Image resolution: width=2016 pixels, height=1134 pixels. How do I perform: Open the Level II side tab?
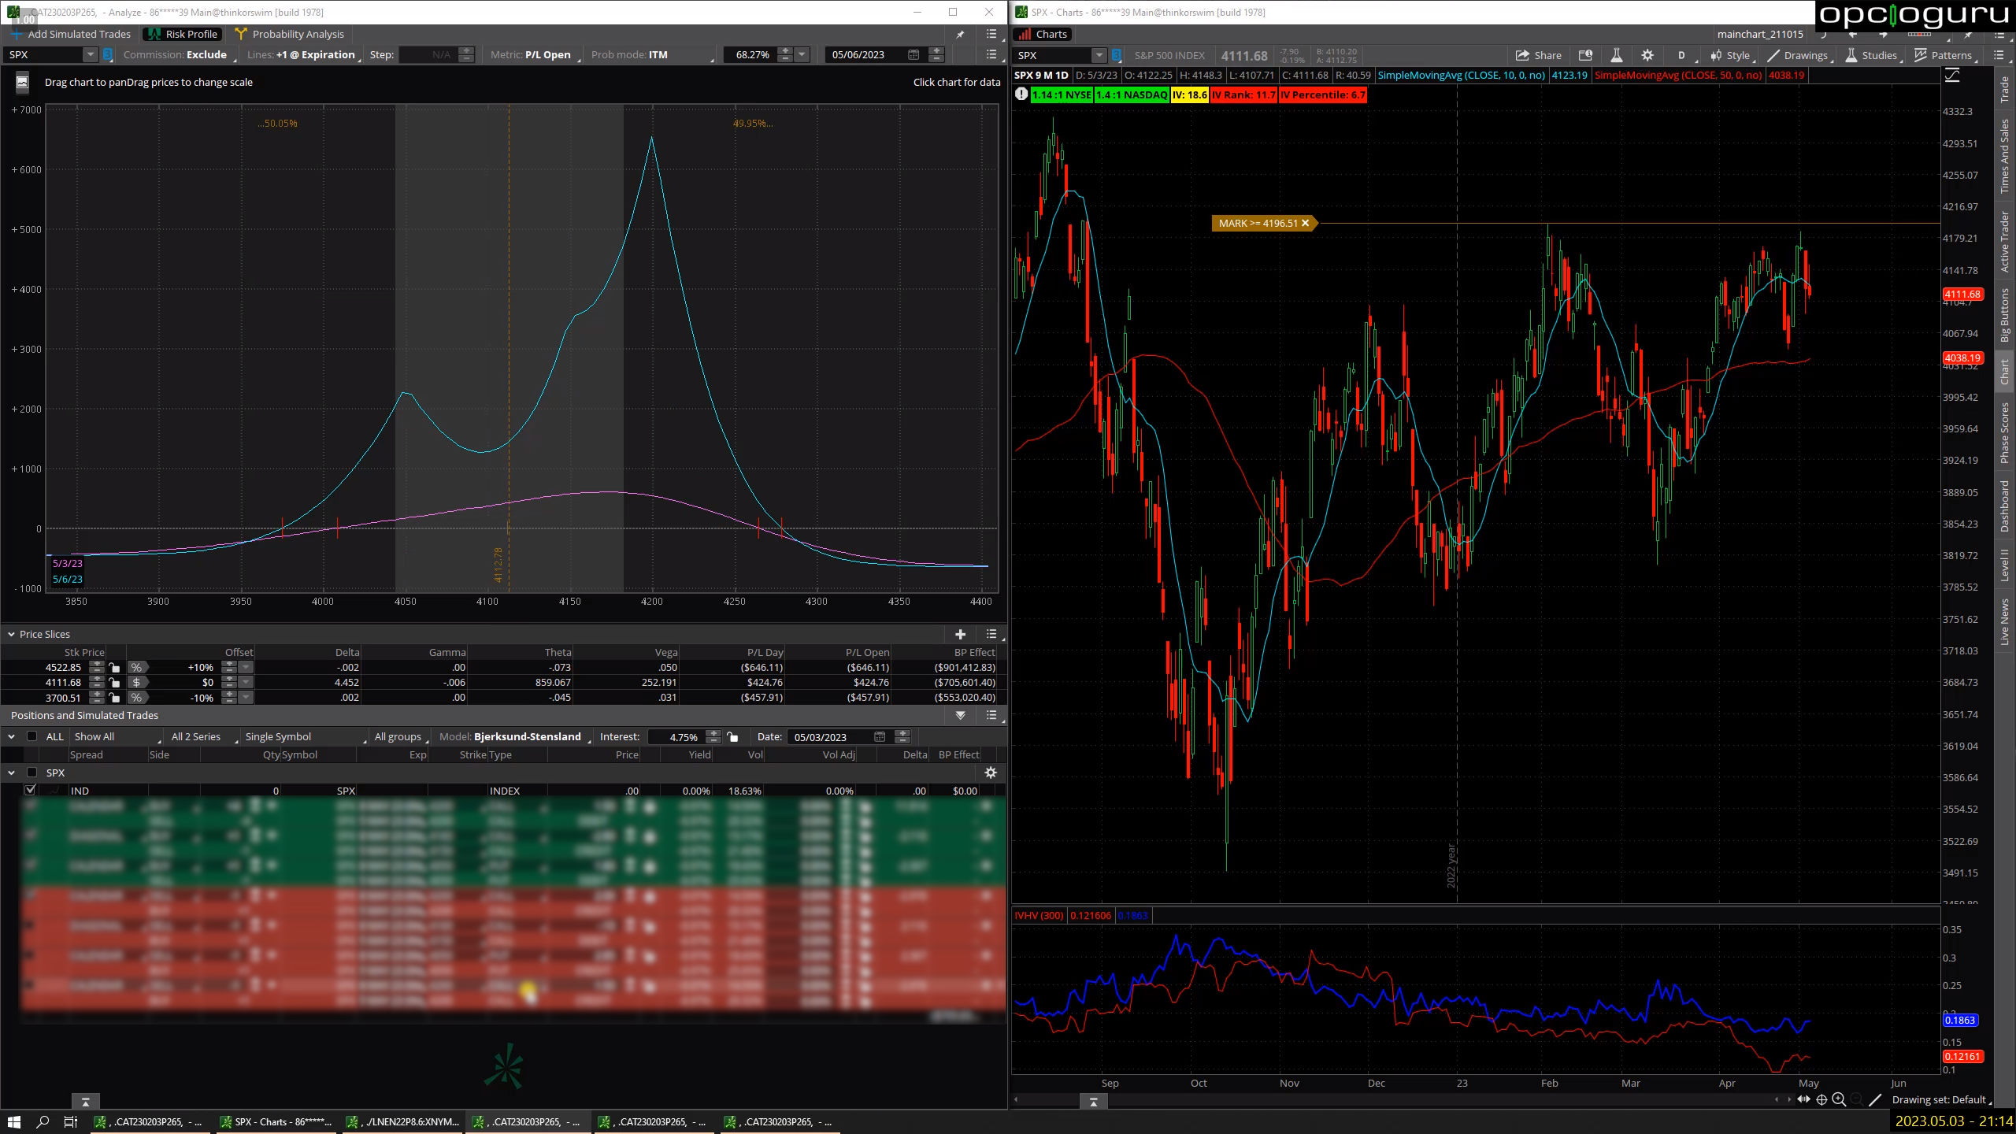(x=2004, y=565)
